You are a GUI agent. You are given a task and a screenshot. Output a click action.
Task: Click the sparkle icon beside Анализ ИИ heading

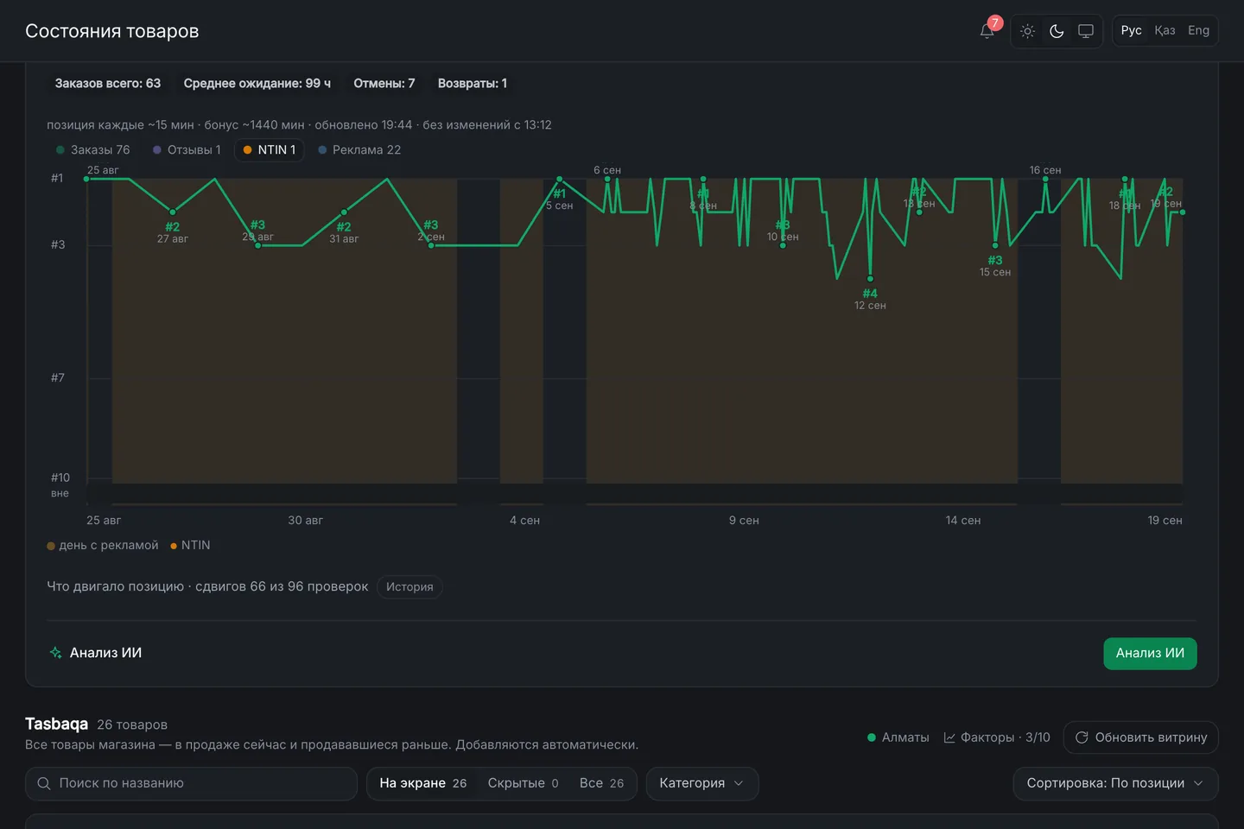55,653
